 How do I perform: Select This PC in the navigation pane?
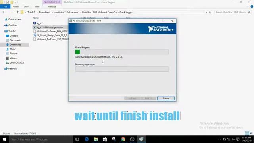click(12, 31)
